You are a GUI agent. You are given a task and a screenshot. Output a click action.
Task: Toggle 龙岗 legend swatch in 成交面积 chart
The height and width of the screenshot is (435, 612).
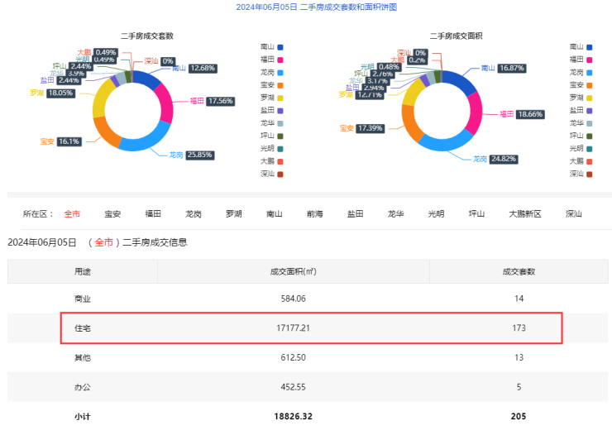point(590,73)
